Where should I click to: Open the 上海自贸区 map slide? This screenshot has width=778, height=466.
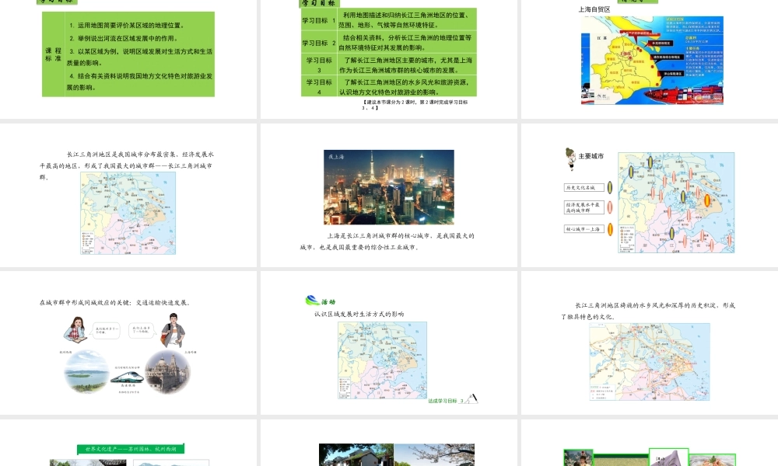tap(650, 59)
